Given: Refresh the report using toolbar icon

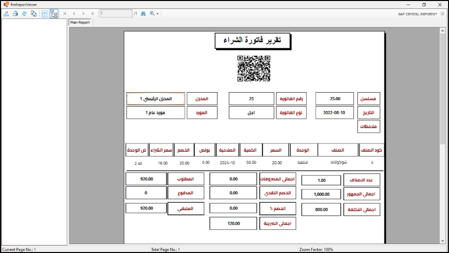Looking at the screenshot, I should pyautogui.click(x=24, y=13).
